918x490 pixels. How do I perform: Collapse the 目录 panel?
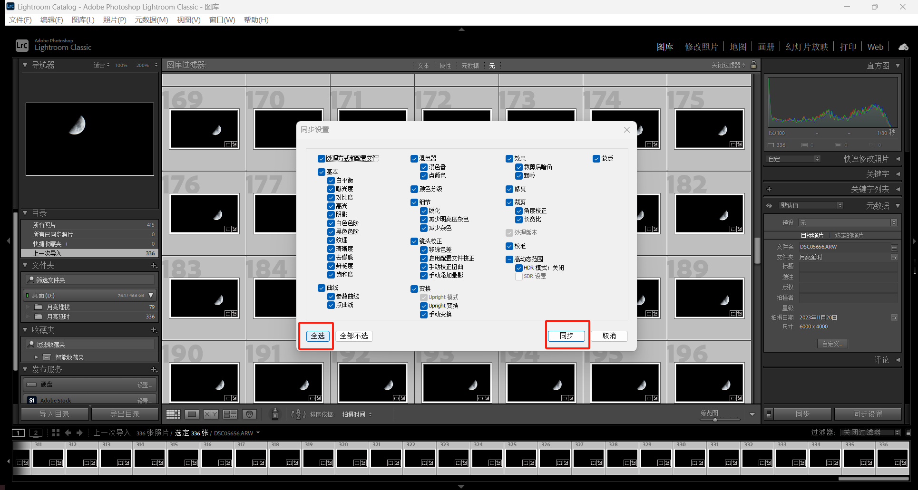(x=25, y=213)
